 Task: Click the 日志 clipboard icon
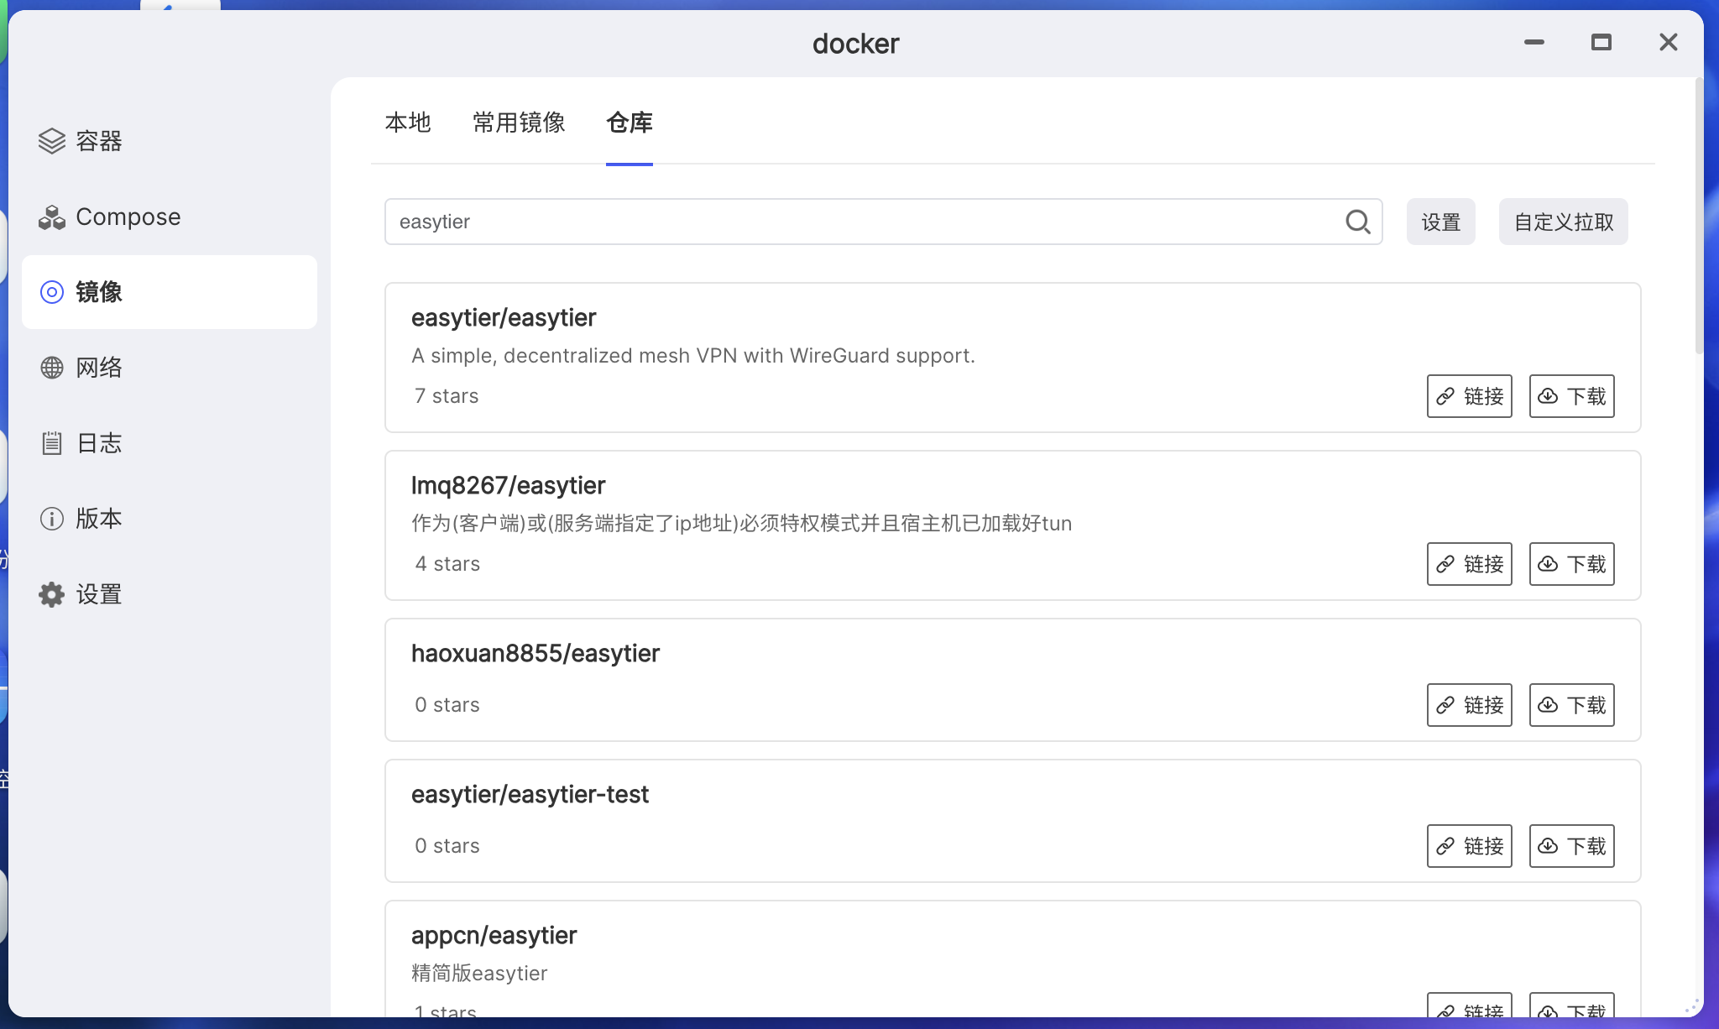click(52, 443)
